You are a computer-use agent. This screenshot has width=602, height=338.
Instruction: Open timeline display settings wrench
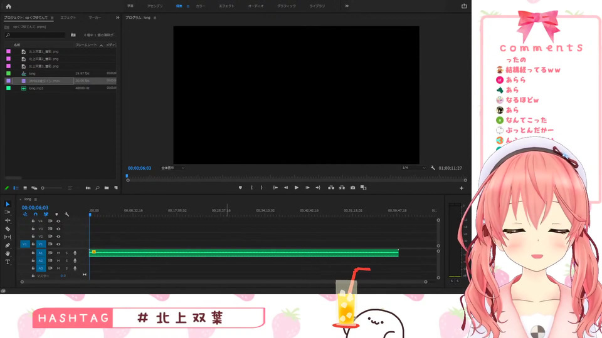(67, 214)
